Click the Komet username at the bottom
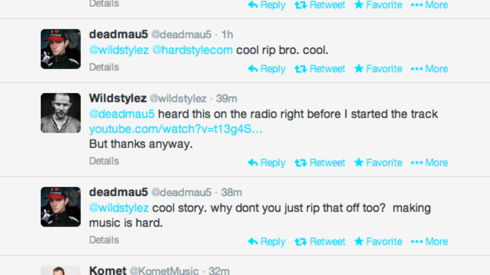The height and width of the screenshot is (275, 490). coord(108,271)
